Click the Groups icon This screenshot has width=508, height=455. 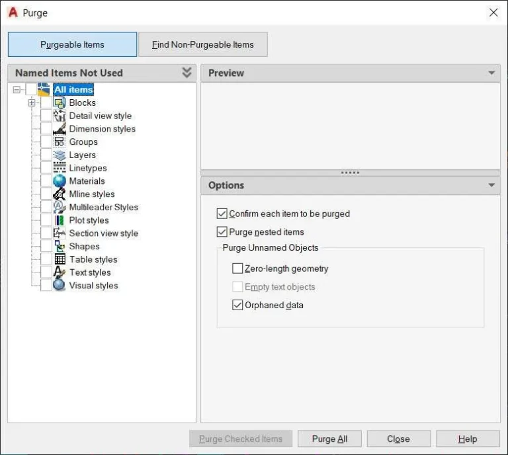tap(60, 142)
